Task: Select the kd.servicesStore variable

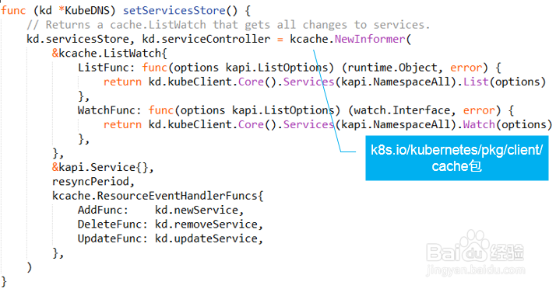Action: [78, 39]
